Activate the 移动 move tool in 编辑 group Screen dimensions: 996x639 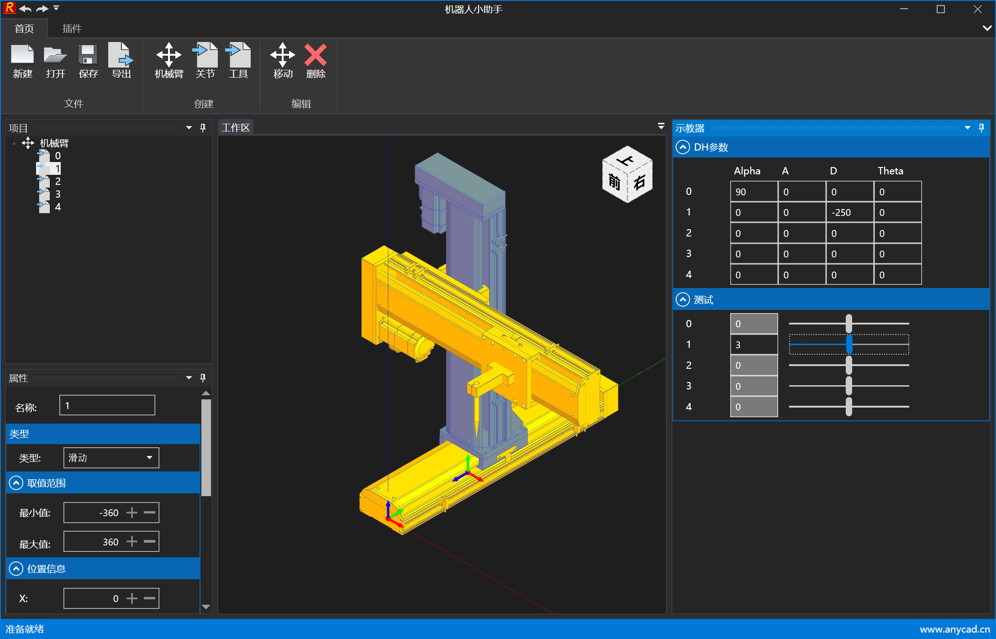coord(283,55)
